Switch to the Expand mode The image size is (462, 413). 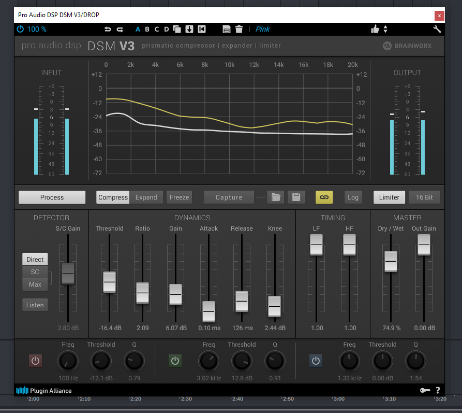(x=146, y=197)
